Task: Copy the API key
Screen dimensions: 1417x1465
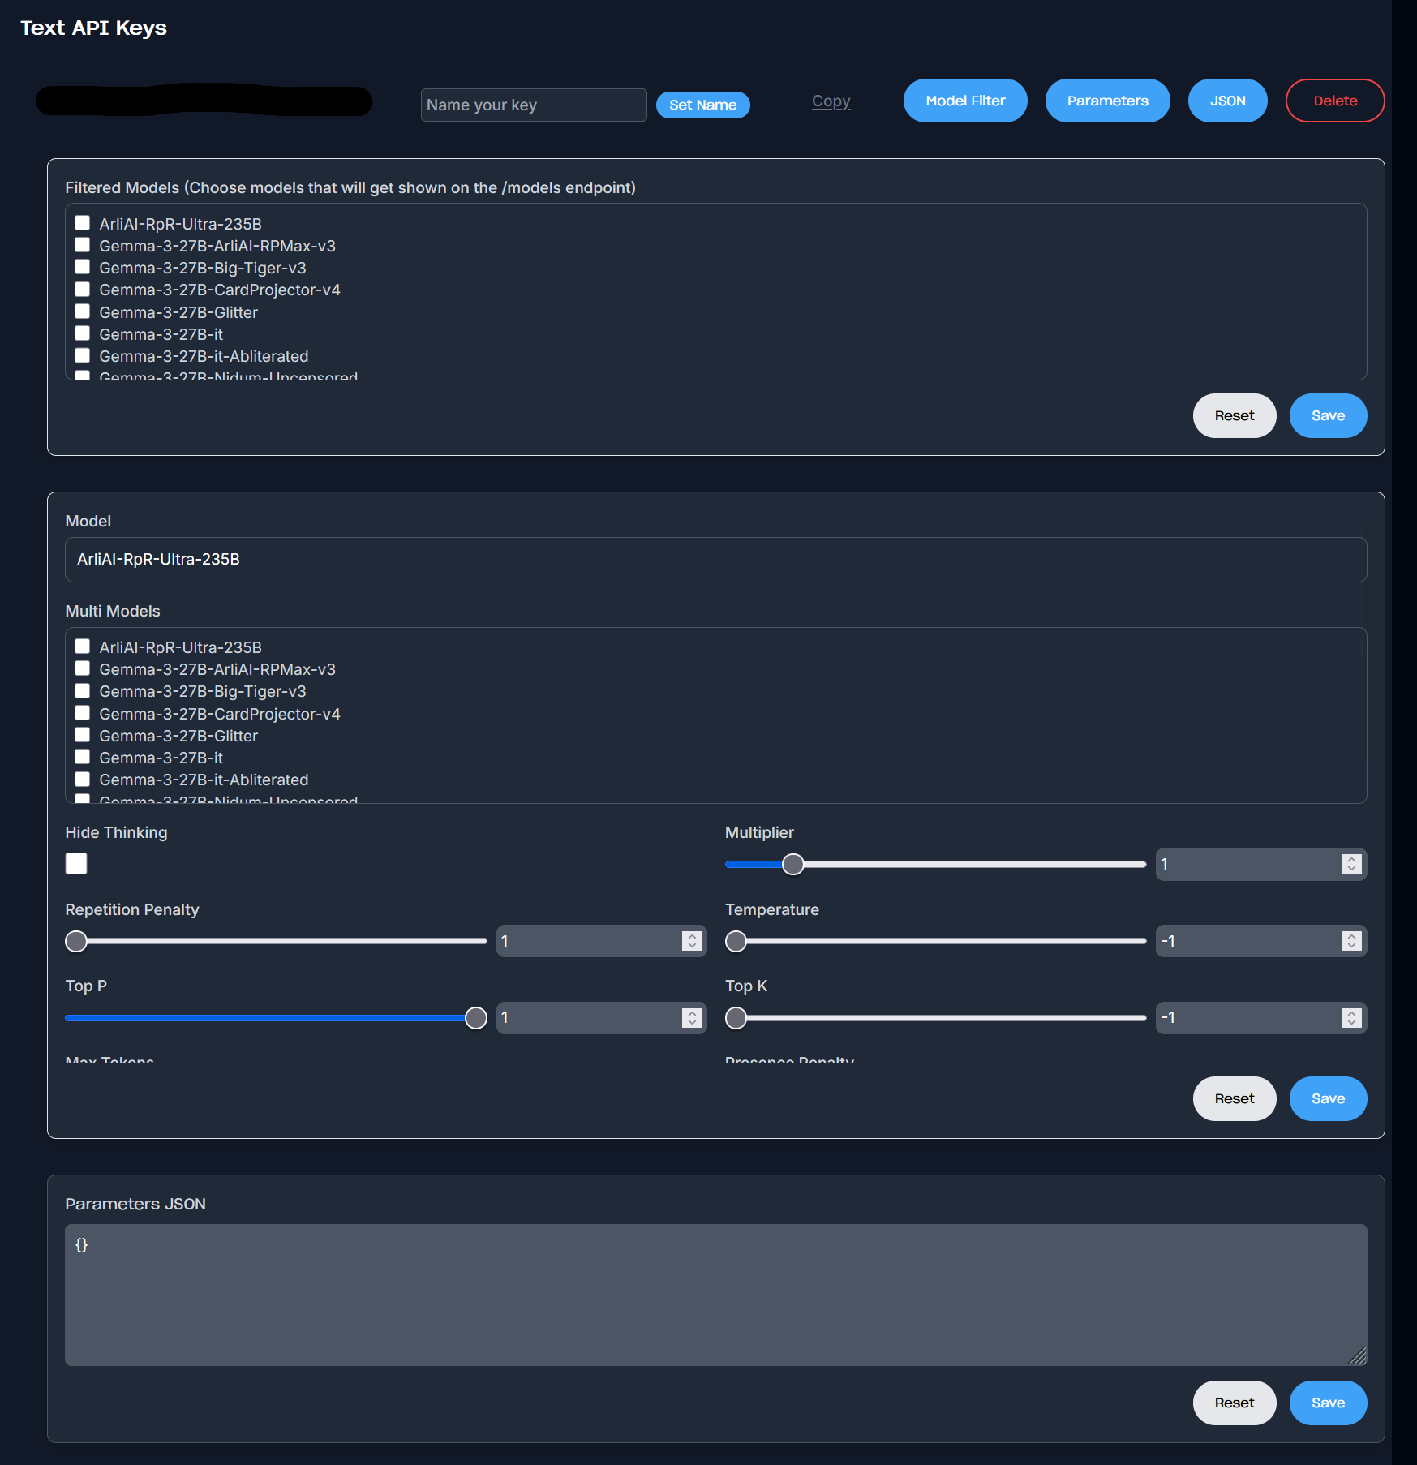Action: click(831, 101)
